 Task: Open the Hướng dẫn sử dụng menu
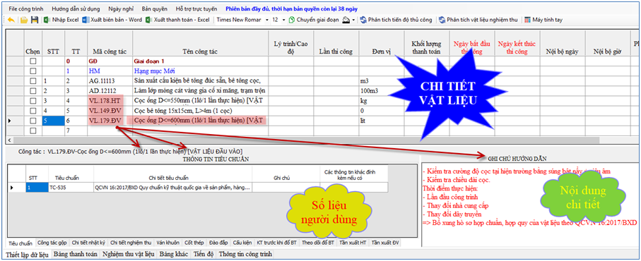[x=77, y=8]
